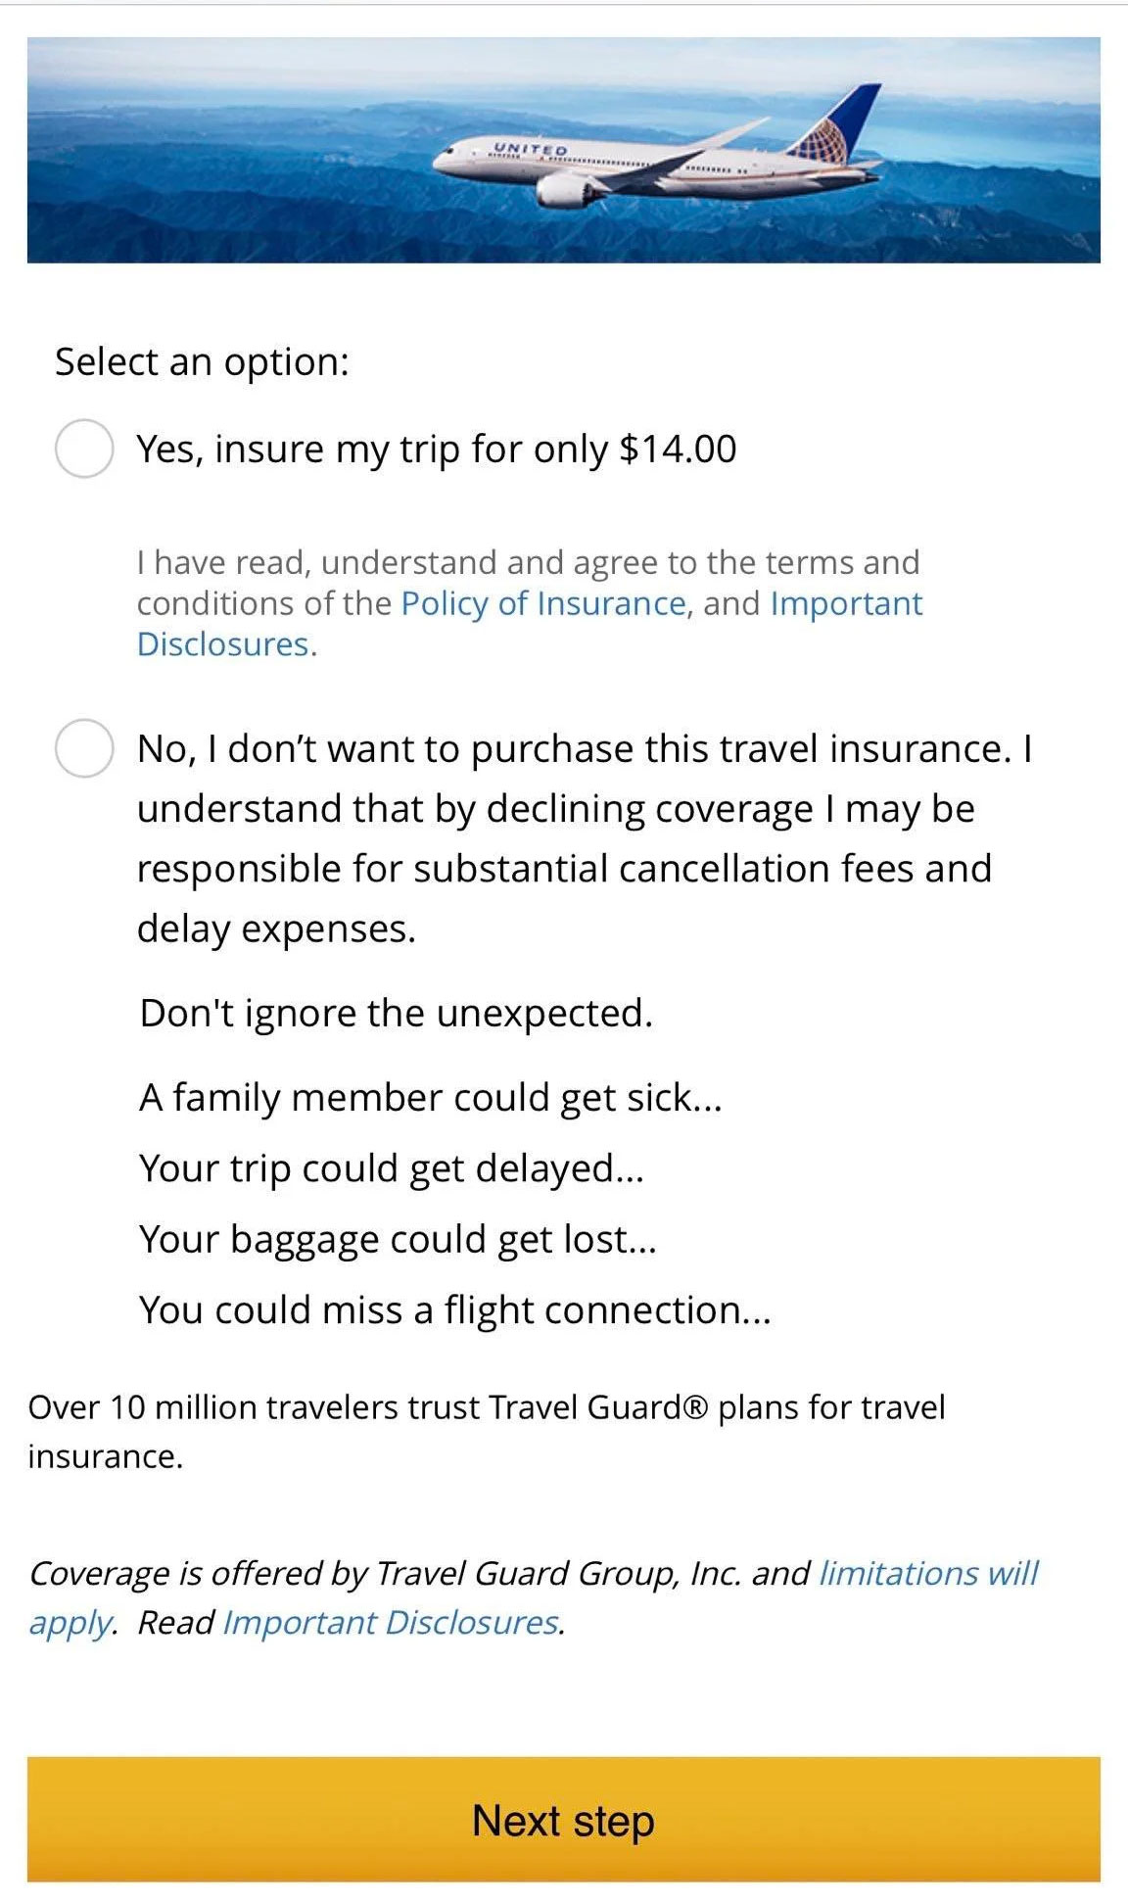Image resolution: width=1128 pixels, height=1902 pixels.
Task: Select the "Yes, insure my trip" radio button
Action: tap(84, 449)
